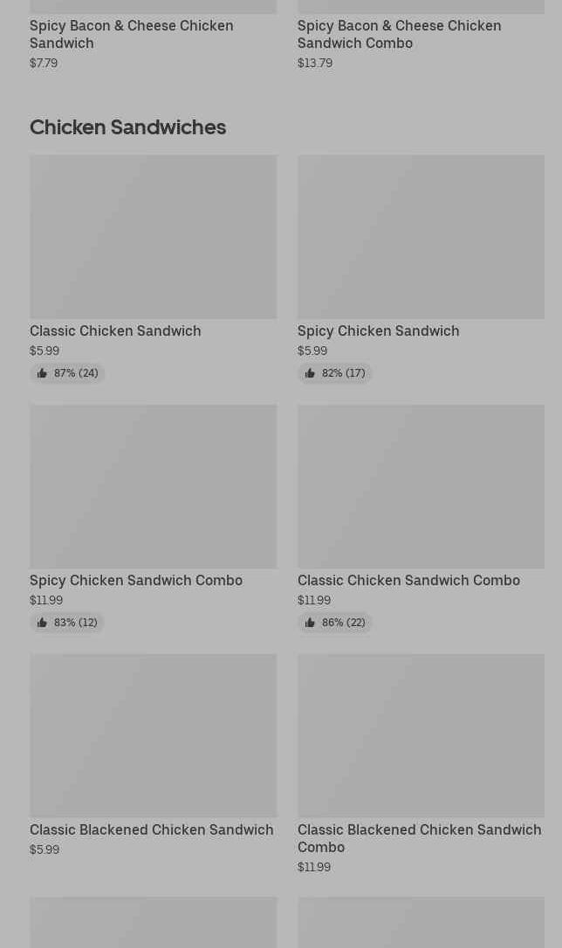Select the Spicy Chicken Sandwich Combo image
Image resolution: width=562 pixels, height=948 pixels.
point(153,486)
